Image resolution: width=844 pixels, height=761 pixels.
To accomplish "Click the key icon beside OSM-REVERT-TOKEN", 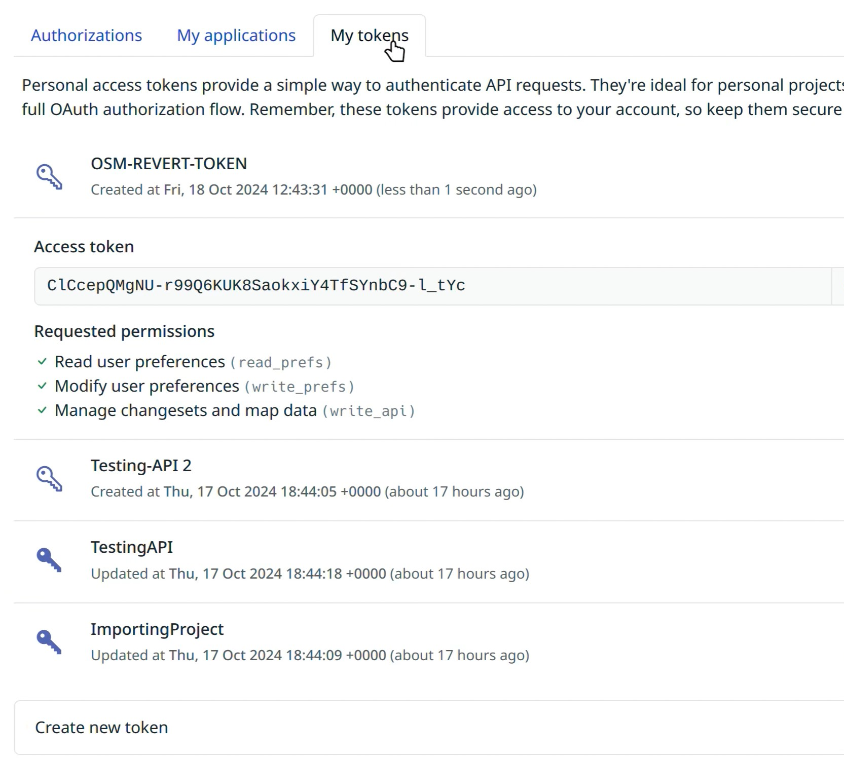I will (49, 176).
